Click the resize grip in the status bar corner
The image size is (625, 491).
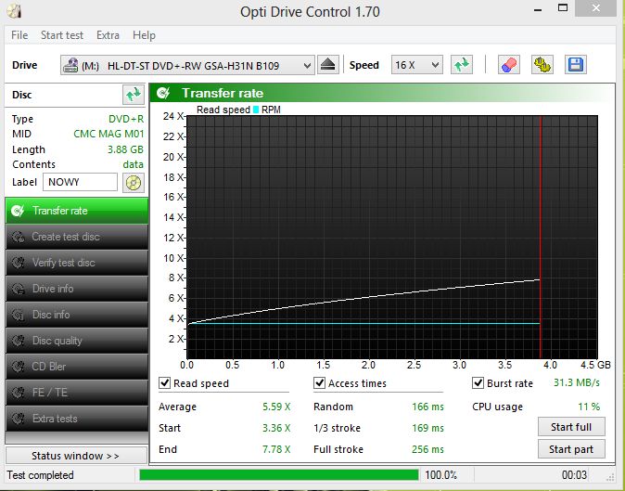click(x=610, y=476)
